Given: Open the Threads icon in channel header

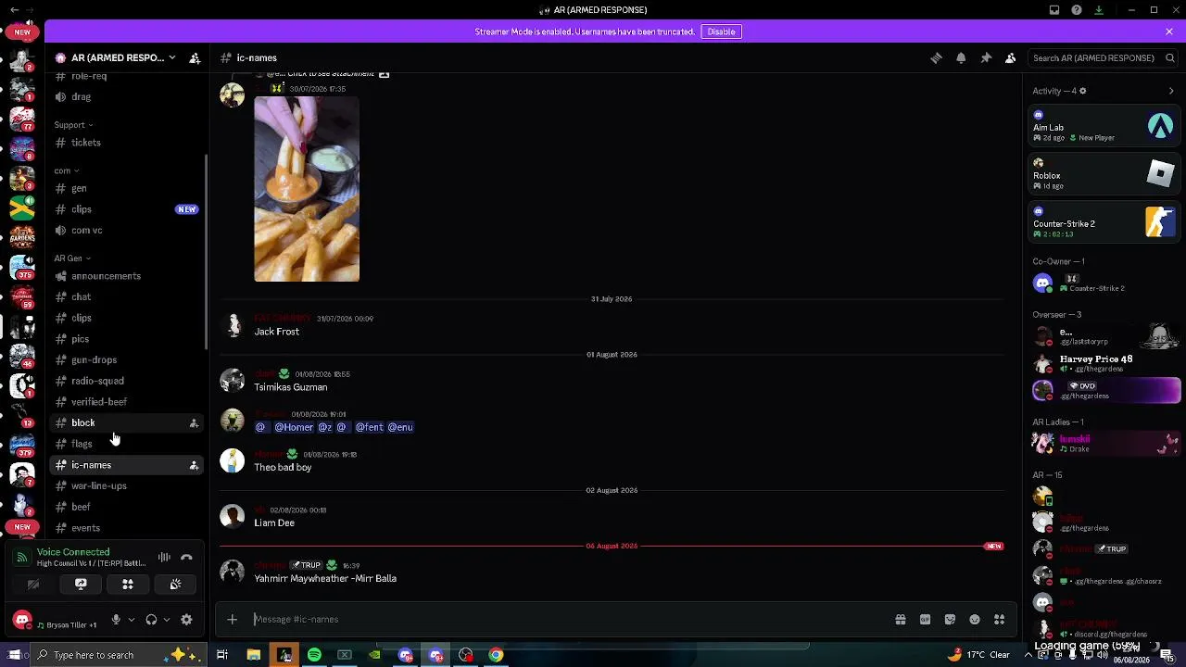Looking at the screenshot, I should pyautogui.click(x=936, y=57).
